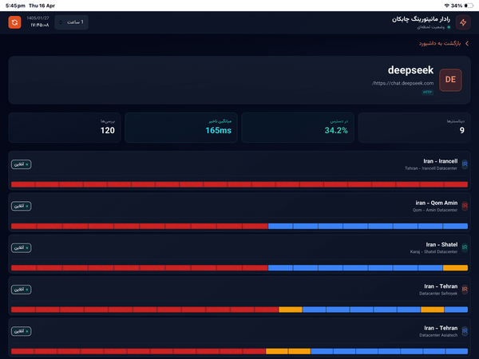This screenshot has width=479, height=359.
Task: Open the 1-hour time range dropdown
Action: [x=71, y=22]
